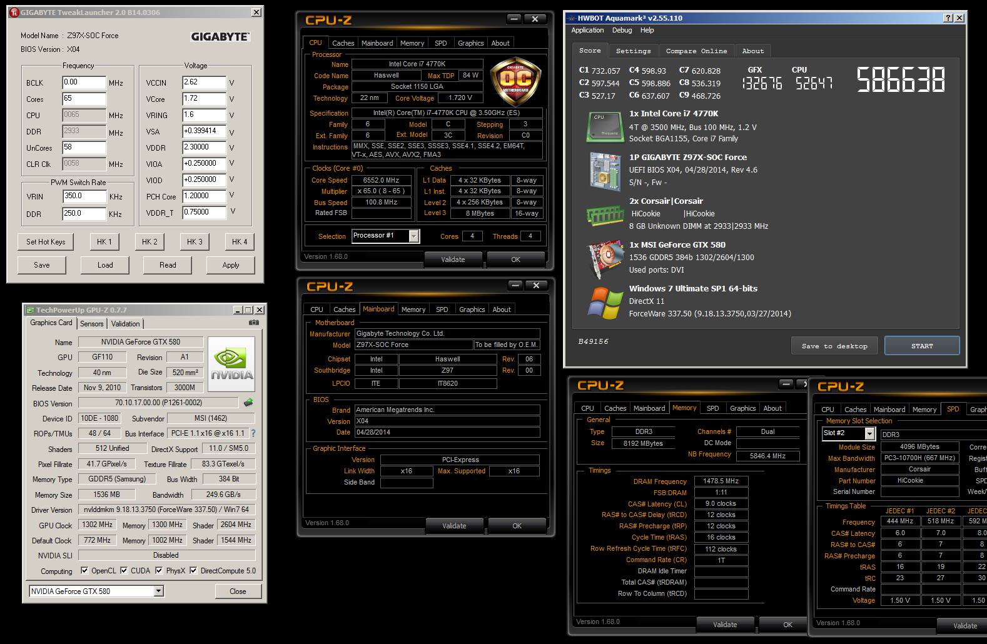
Task: Click the B49156 code in Aquamark
Action: coord(593,341)
